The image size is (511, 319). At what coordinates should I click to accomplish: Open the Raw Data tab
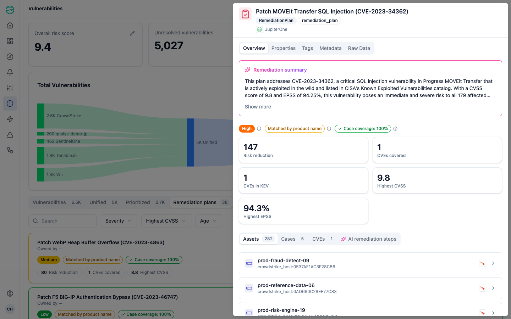(x=359, y=48)
